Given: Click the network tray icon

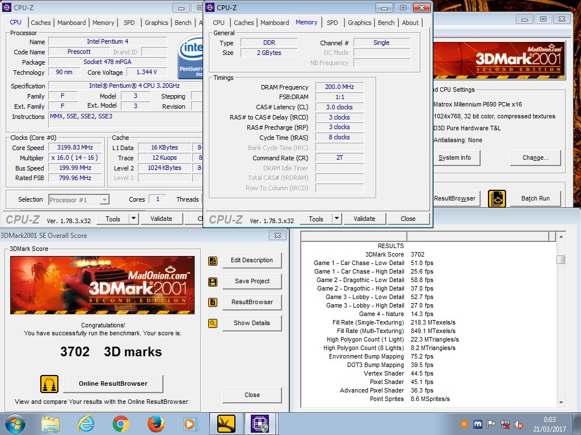Looking at the screenshot, I should tap(504, 424).
